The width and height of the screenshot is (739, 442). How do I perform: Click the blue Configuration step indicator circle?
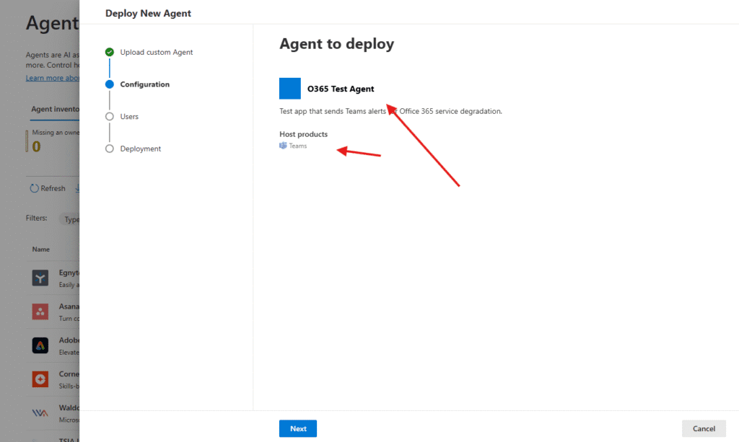point(110,84)
